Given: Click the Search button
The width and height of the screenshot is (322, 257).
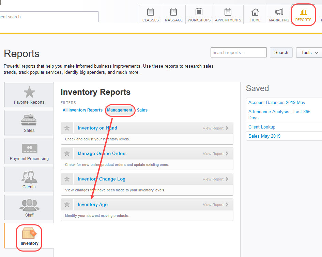Looking at the screenshot, I should [x=281, y=52].
